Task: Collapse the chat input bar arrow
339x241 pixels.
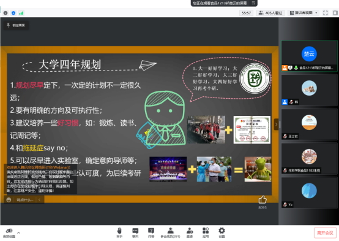Action: click(x=39, y=200)
